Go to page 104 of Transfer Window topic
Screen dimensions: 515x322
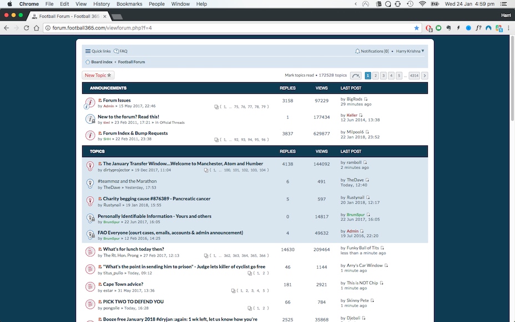[x=262, y=170]
